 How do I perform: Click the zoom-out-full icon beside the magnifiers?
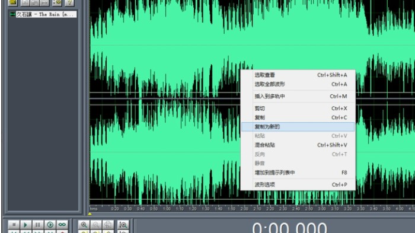click(108, 225)
